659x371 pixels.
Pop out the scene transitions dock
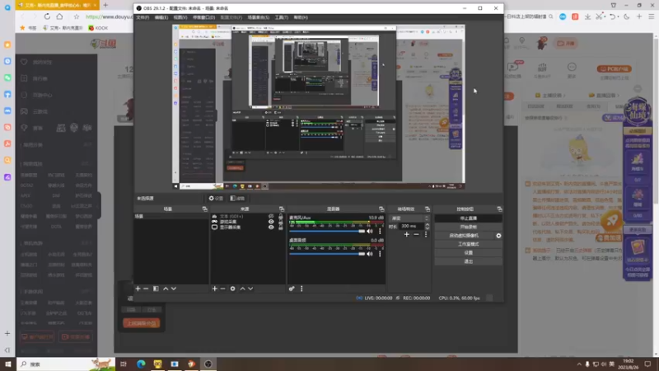tap(428, 209)
